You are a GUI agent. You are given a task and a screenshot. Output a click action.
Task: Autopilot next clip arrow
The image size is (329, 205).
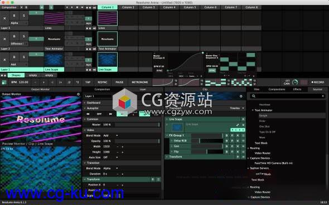tap(110, 114)
